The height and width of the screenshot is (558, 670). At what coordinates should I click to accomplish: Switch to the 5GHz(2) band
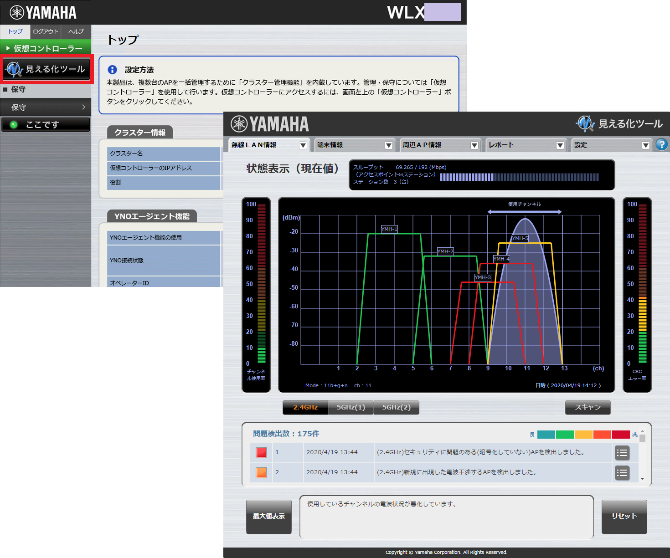pos(396,407)
